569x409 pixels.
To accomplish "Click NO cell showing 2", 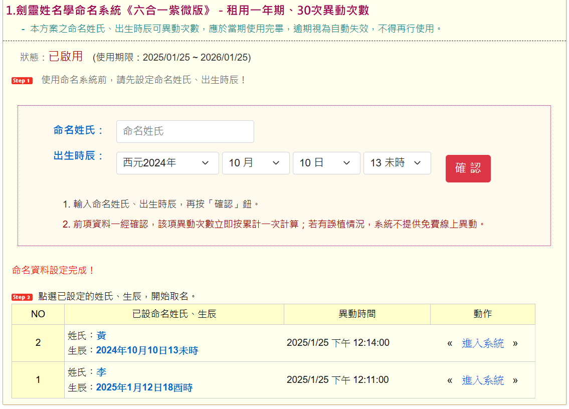I will tap(38, 343).
